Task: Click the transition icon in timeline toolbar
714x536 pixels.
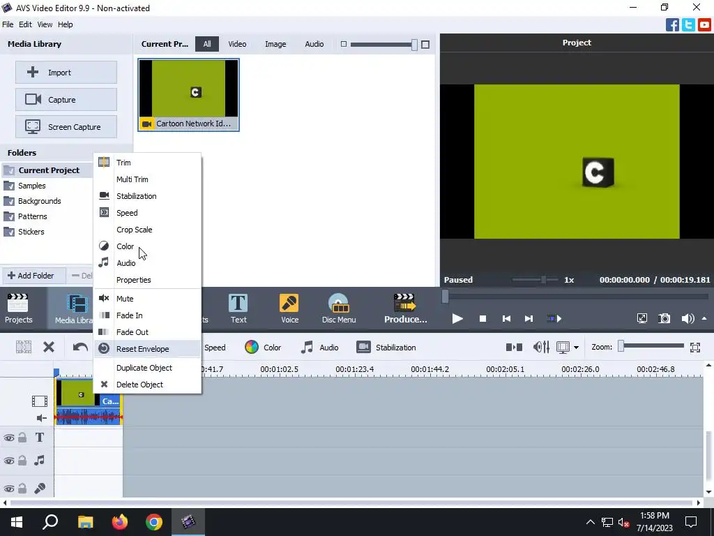Action: coord(514,348)
